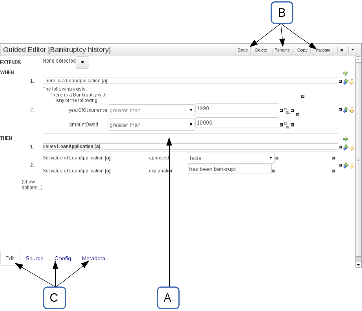Click the green plus icon beside WHEN
Screen dimensions: 362x311
point(346,74)
